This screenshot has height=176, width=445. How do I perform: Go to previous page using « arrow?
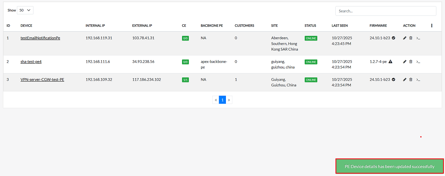point(216,100)
